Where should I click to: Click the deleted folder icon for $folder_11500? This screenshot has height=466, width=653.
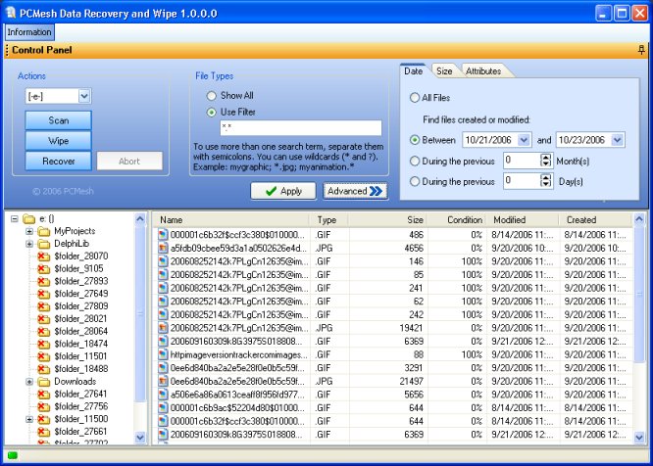tap(43, 419)
